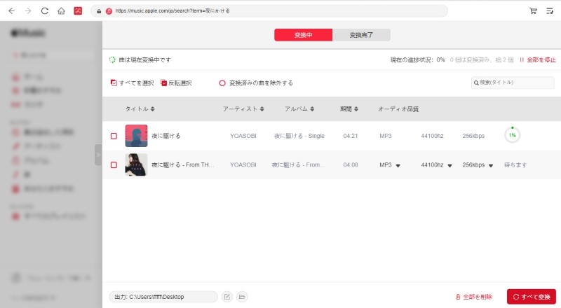The image size is (561, 308).
Task: Go to the home page icon
Action: [x=61, y=11]
